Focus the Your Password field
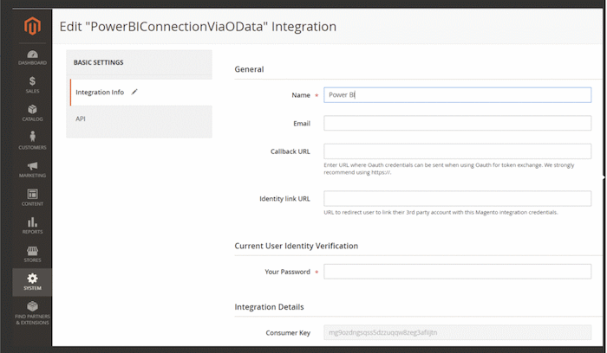 click(457, 272)
